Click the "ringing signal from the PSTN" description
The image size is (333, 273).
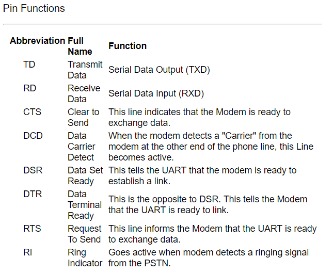pyautogui.click(x=208, y=258)
